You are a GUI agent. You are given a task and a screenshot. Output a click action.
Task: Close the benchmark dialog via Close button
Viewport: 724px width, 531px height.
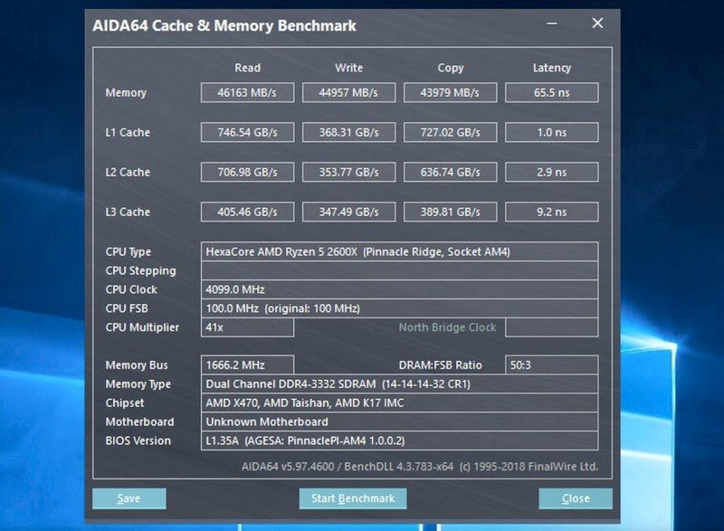pyautogui.click(x=576, y=498)
